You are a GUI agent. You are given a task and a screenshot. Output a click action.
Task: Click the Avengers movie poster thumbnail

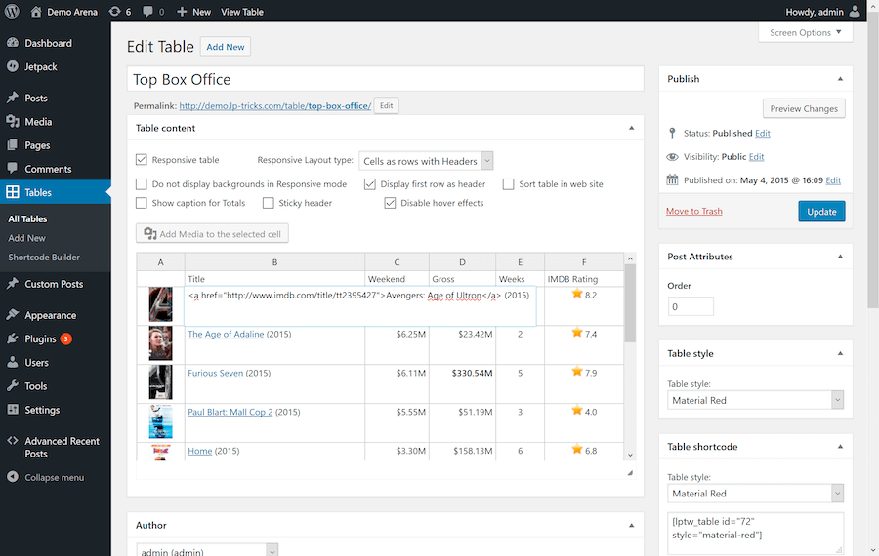coord(160,304)
